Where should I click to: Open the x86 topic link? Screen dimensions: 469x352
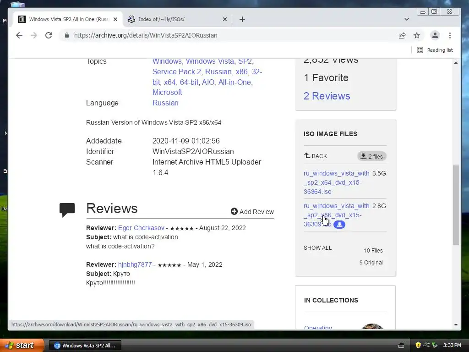(242, 72)
